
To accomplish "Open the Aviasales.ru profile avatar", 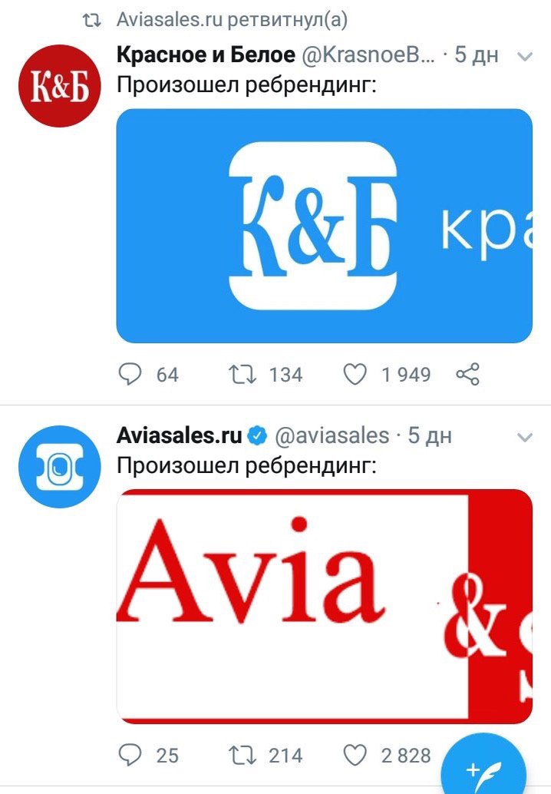I will click(x=60, y=466).
